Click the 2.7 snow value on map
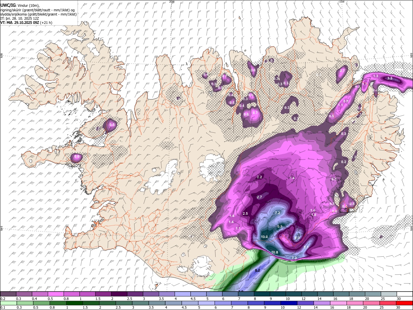413x310 pixels. (259, 197)
